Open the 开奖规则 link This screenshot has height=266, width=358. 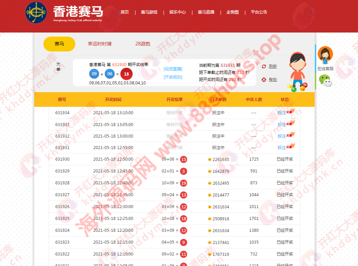173,77
